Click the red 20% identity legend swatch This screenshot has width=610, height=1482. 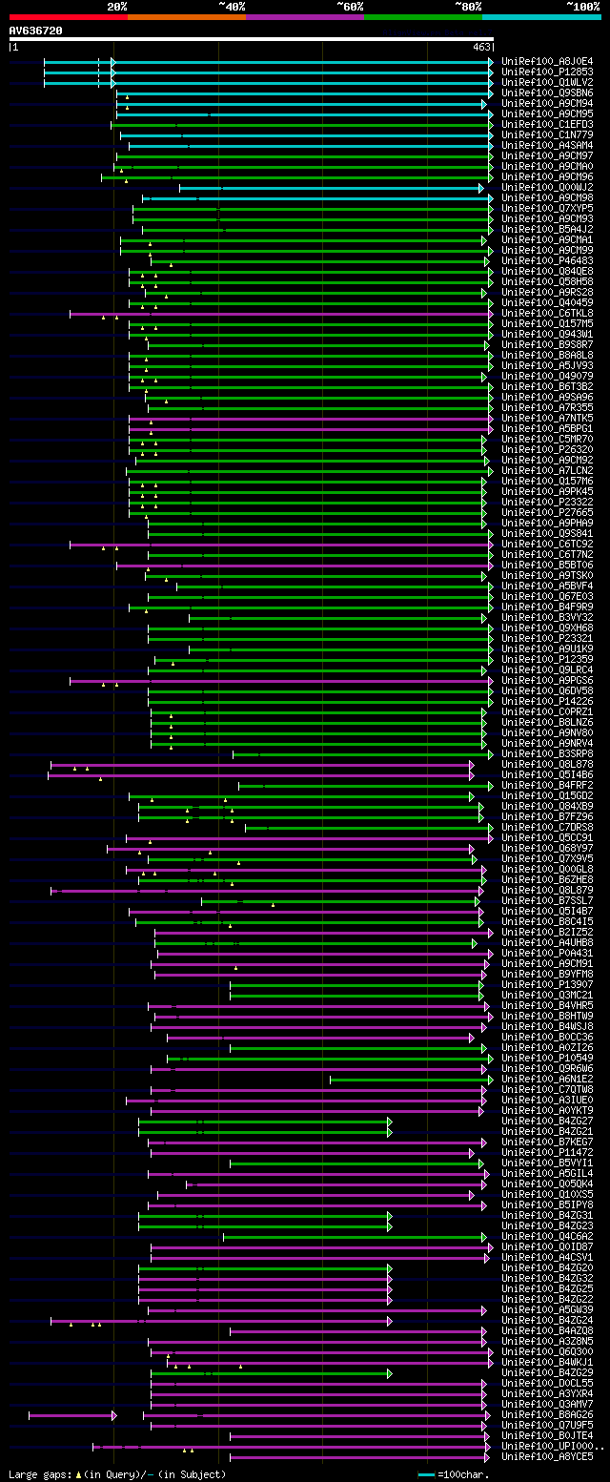(69, 17)
